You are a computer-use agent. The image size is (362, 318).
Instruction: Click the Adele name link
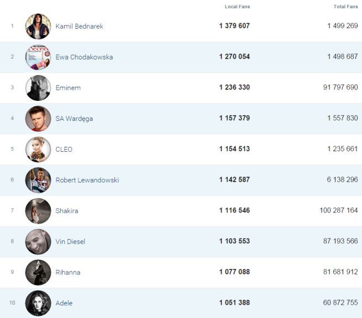click(64, 303)
